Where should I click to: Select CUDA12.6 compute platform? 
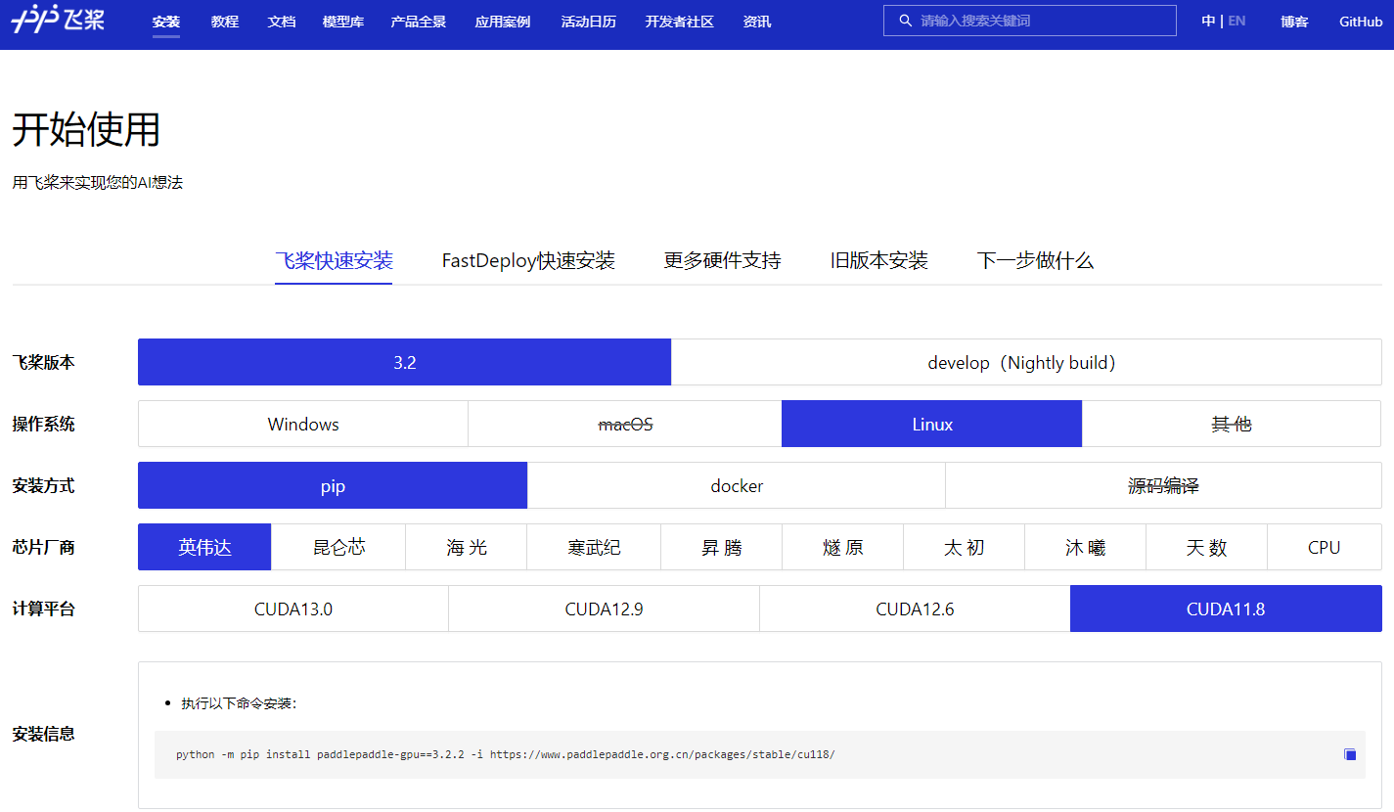[x=915, y=608]
